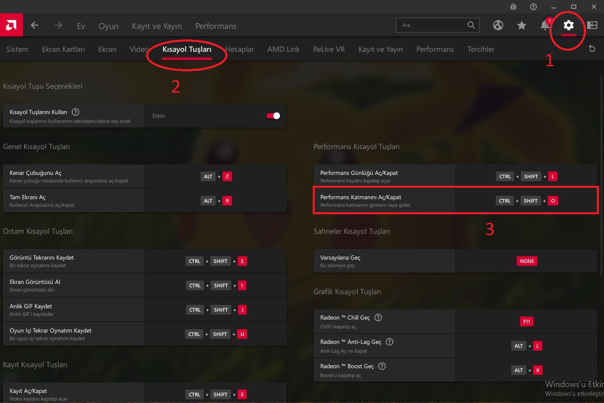
Task: Click the Görüntü Tekrarını Kaydet row label
Action: 42,257
